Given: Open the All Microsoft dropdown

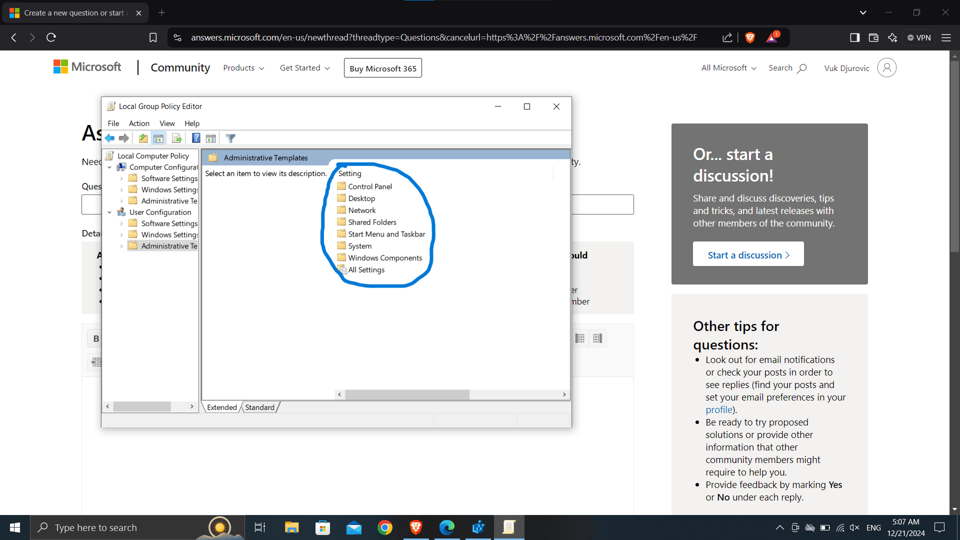Looking at the screenshot, I should [729, 68].
